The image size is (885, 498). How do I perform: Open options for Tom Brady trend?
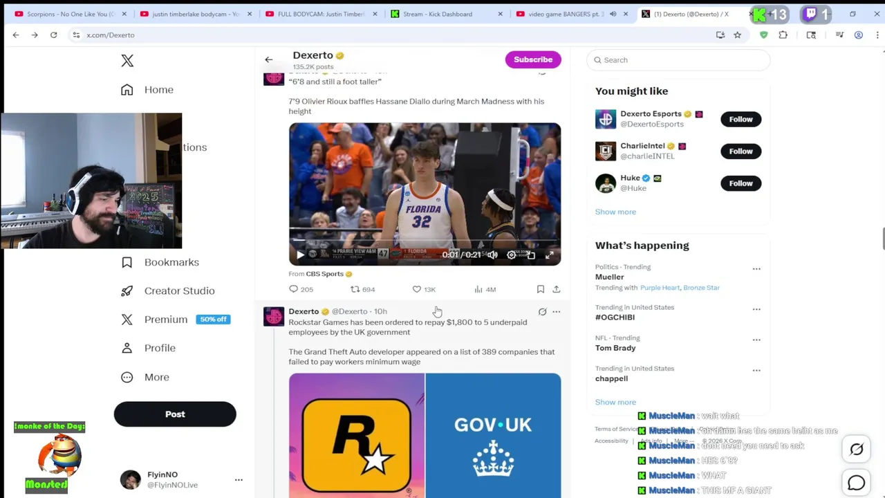click(756, 340)
